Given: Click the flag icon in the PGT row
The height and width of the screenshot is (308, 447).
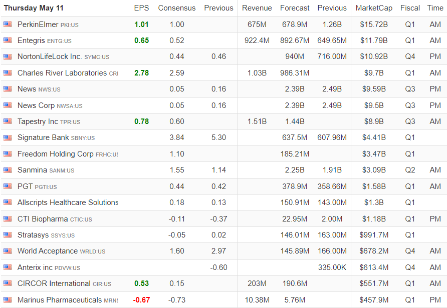Looking at the screenshot, I should point(8,186).
